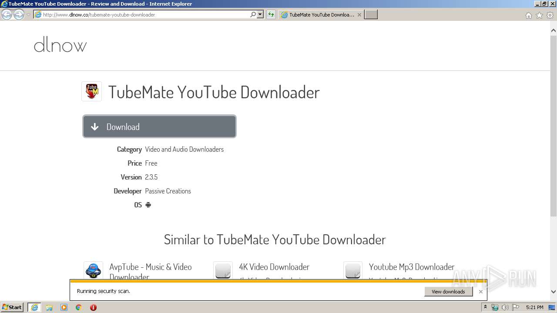
Task: Click the dlnow site logo
Action: [60, 45]
